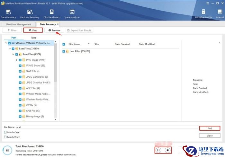Uncheck ASF Files (4) checkbox
The width and height of the screenshot is (225, 157).
20,88
